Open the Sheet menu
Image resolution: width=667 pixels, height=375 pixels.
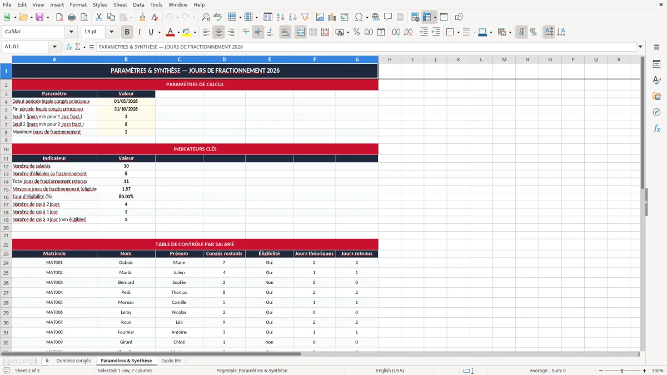click(x=120, y=4)
